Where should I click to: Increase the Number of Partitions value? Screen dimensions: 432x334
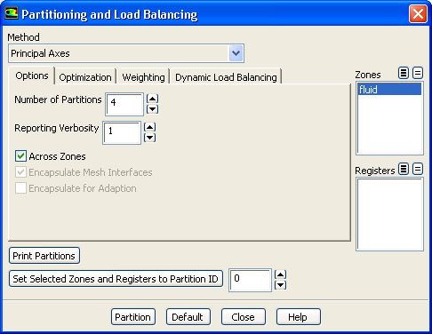point(152,99)
